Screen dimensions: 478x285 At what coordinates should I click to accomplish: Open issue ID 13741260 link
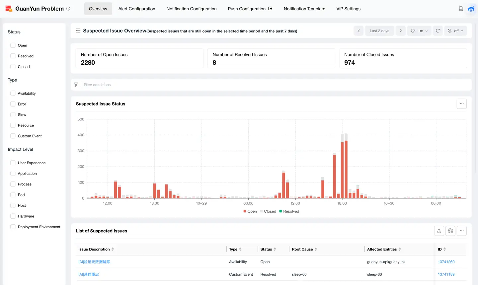(x=446, y=262)
